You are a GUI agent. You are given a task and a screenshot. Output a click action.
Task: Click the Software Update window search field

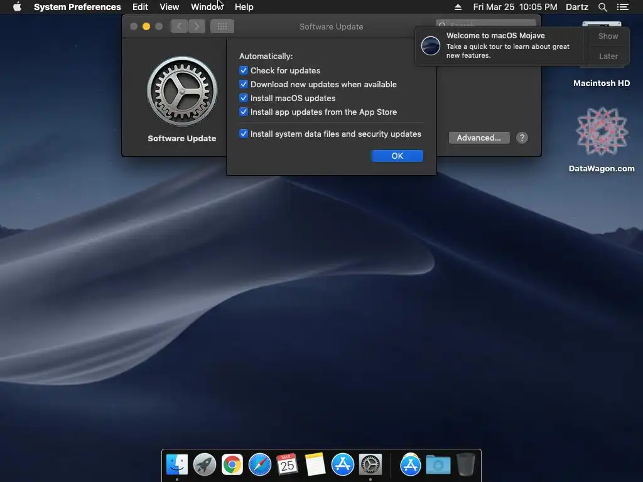485,24
